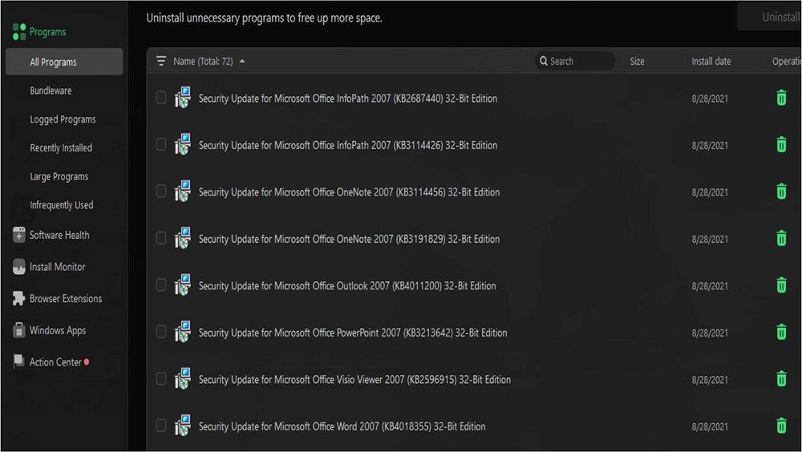Check the box for InfoPath KB3114426 update
Image resolution: width=802 pixels, height=452 pixels.
(161, 145)
